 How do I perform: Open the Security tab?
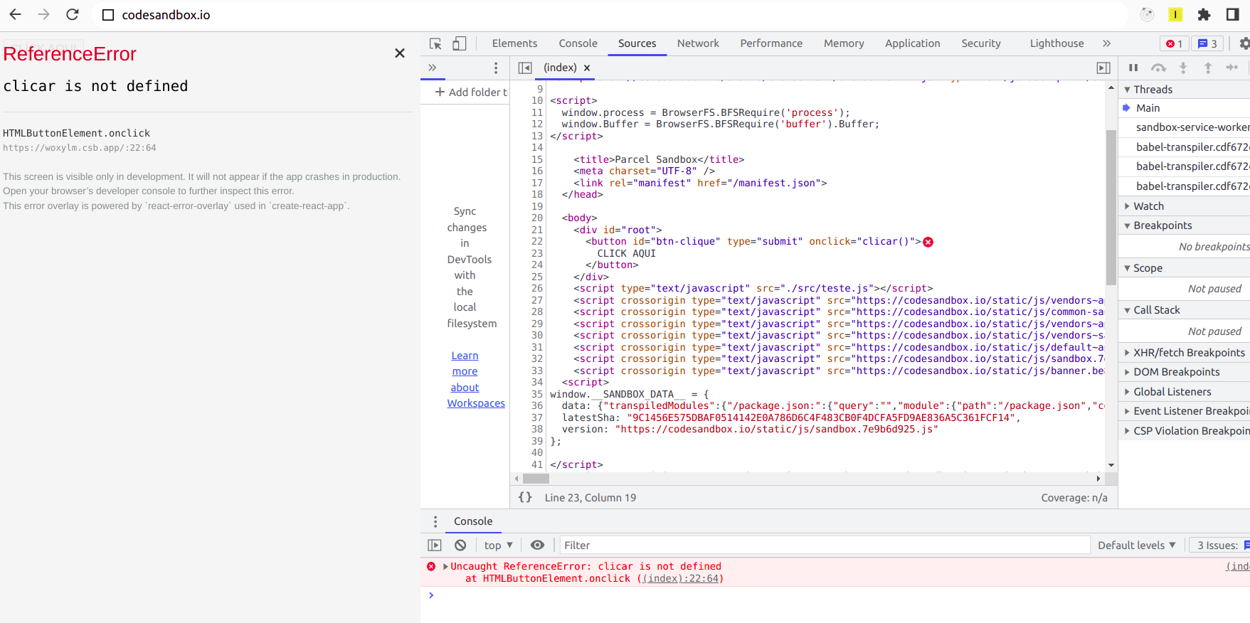coord(980,43)
